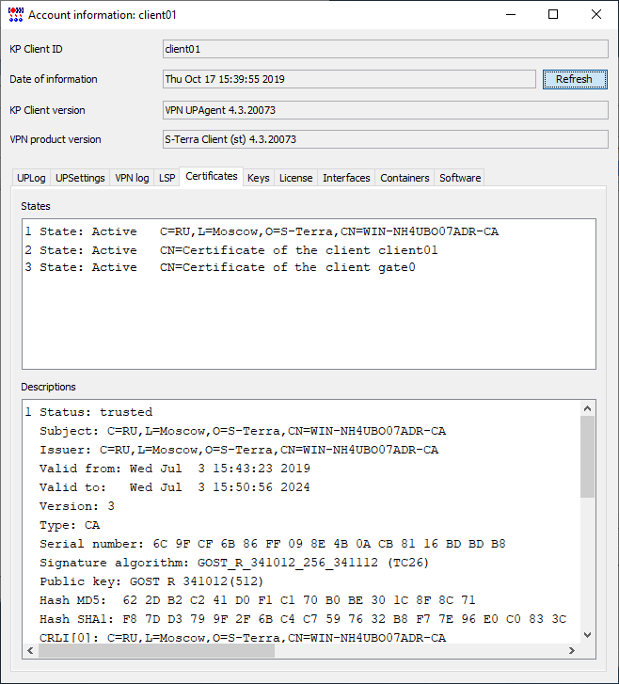Click the 'CRLI[0]:' line
The image size is (619, 684).
pos(243,638)
